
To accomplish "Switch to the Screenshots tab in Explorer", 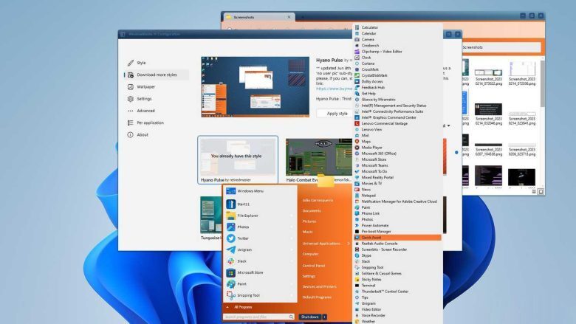I will [x=259, y=17].
